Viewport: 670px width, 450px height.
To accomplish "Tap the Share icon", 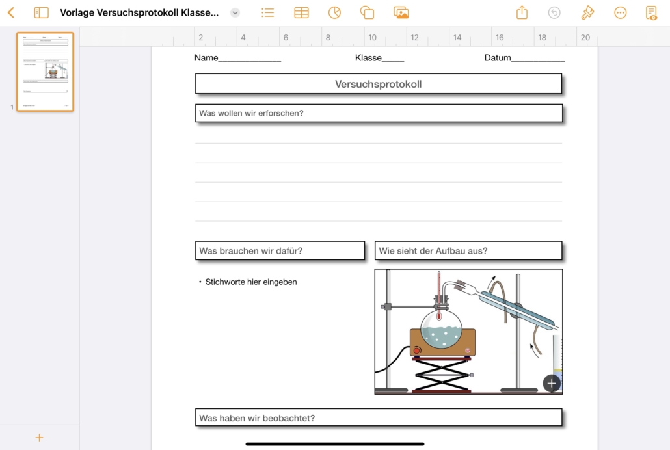I will (522, 12).
